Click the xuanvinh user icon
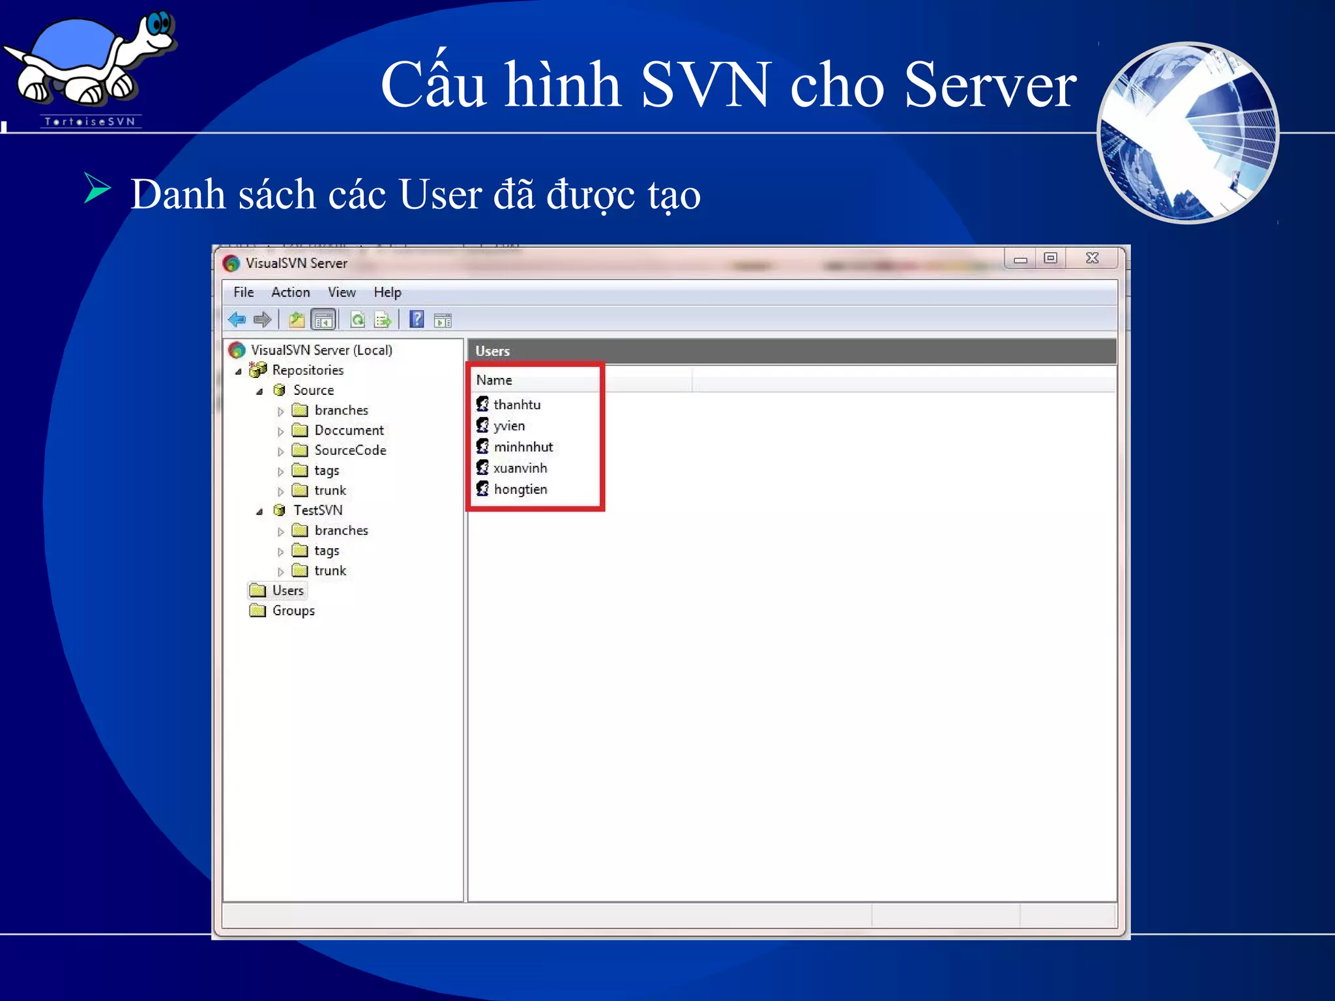The image size is (1335, 1001). tap(482, 468)
